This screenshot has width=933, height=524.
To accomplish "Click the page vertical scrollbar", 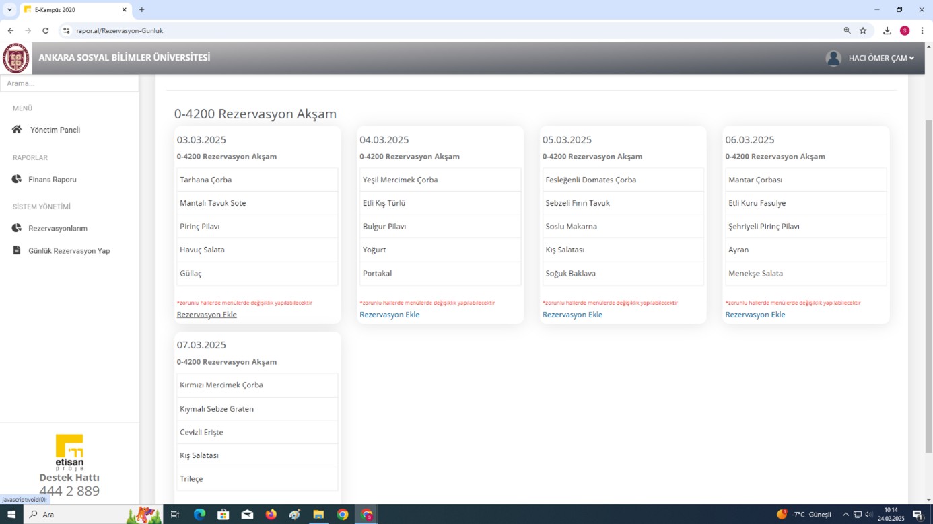I will pyautogui.click(x=929, y=286).
